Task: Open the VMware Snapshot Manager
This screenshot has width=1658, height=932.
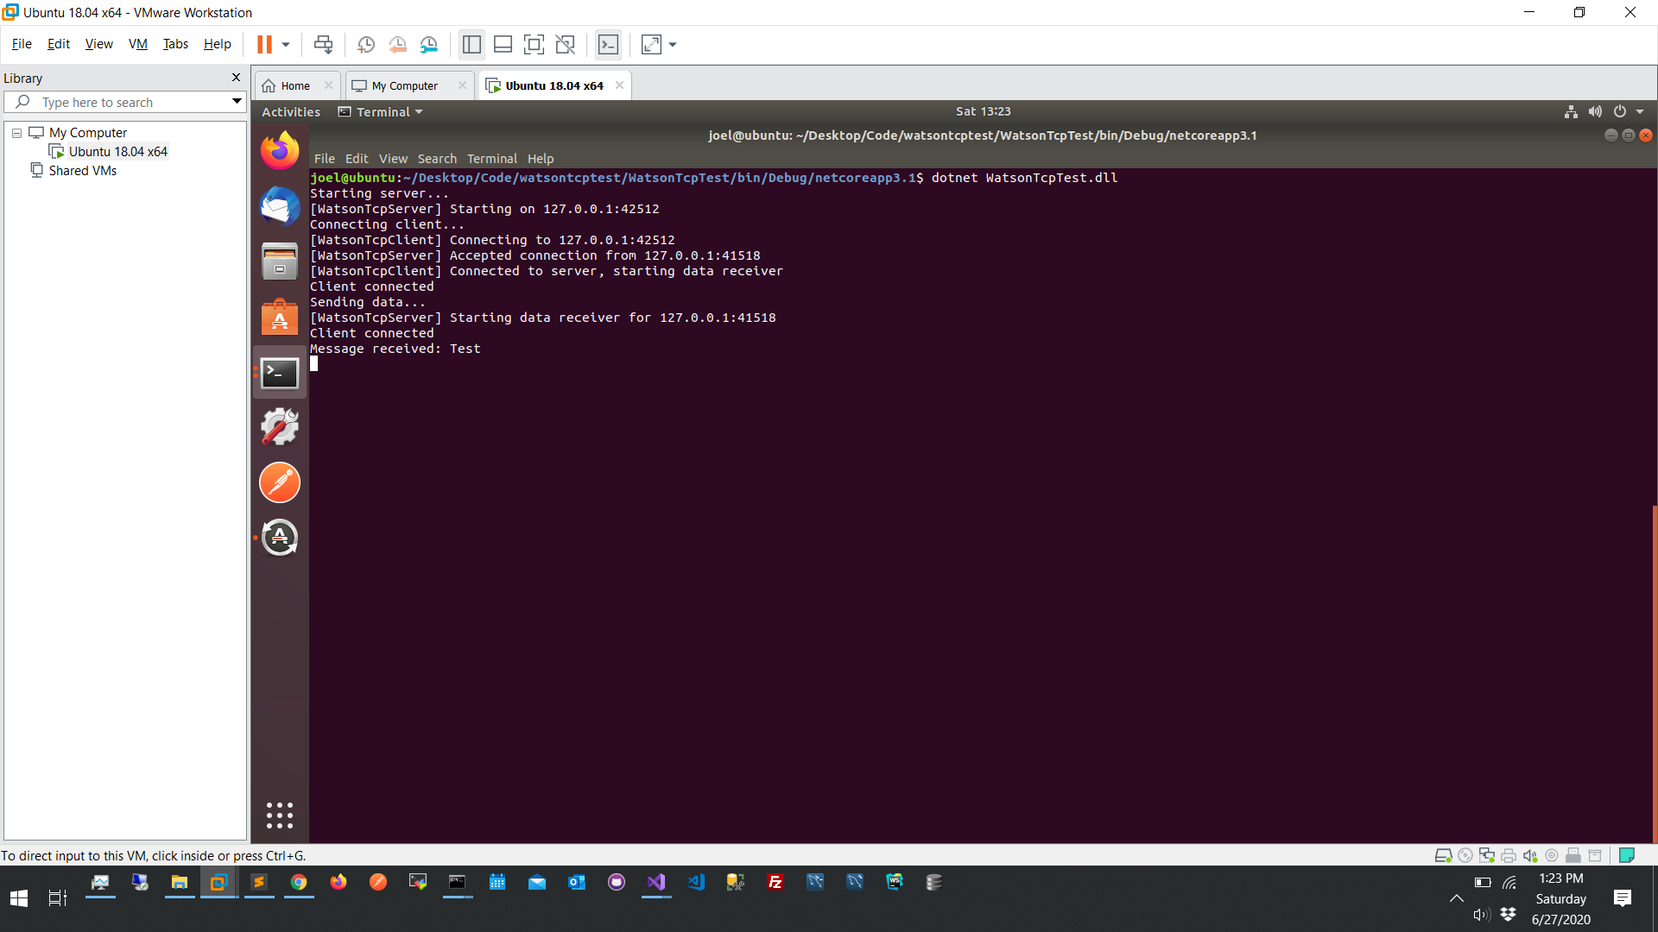Action: point(429,44)
